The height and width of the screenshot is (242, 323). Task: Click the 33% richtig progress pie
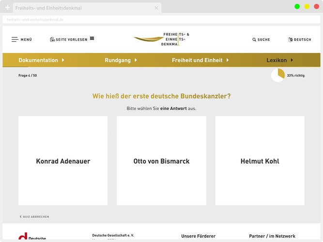[x=278, y=75]
